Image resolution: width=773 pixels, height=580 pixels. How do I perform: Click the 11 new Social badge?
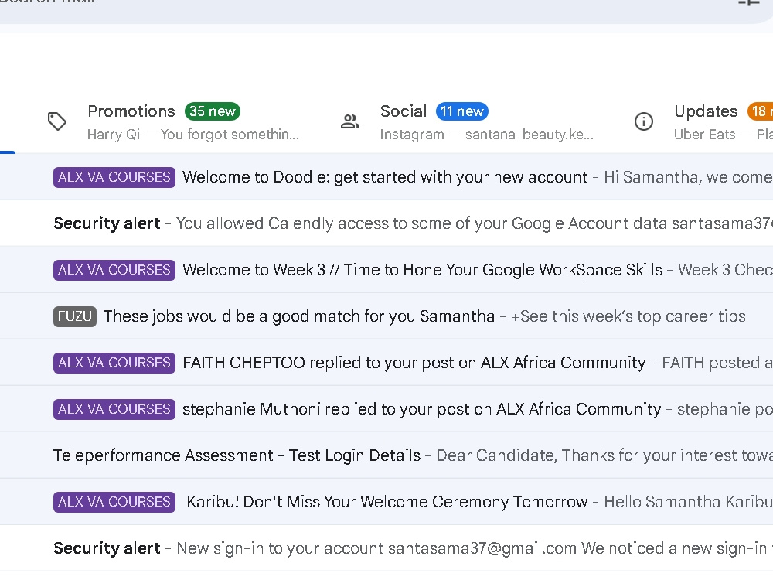(462, 111)
